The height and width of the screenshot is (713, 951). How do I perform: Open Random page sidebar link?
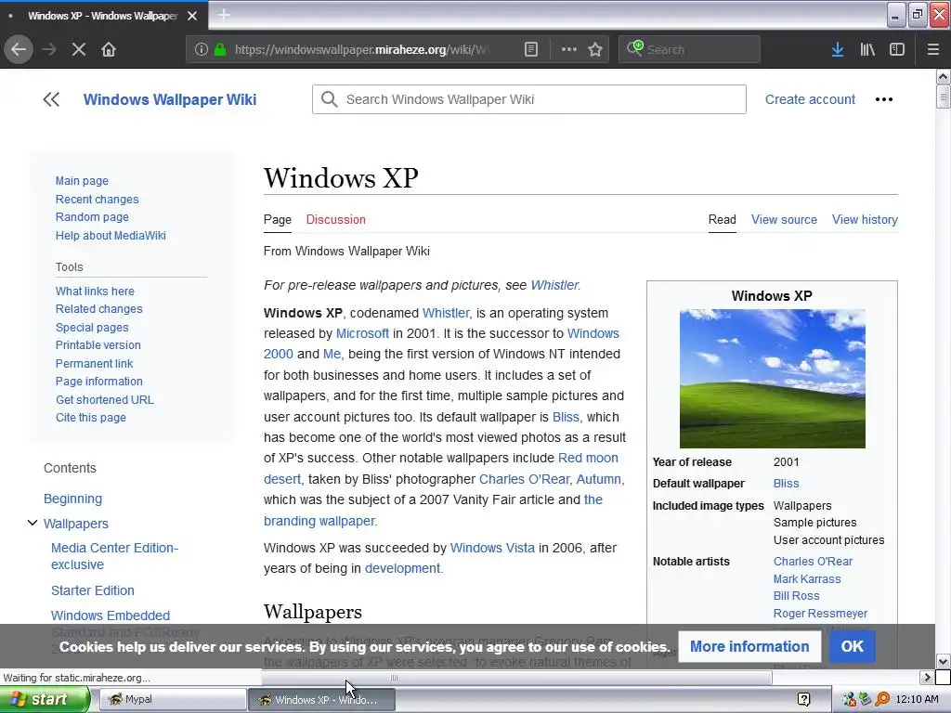(92, 217)
